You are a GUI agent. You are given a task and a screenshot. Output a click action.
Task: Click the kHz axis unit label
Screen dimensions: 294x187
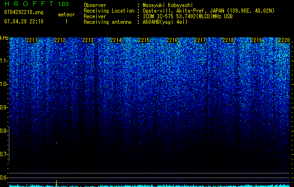[x=4, y=38]
